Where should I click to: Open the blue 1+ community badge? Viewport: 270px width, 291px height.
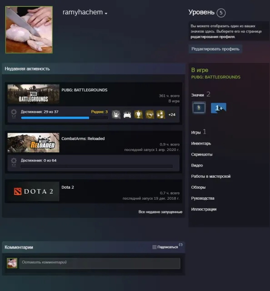pyautogui.click(x=219, y=108)
